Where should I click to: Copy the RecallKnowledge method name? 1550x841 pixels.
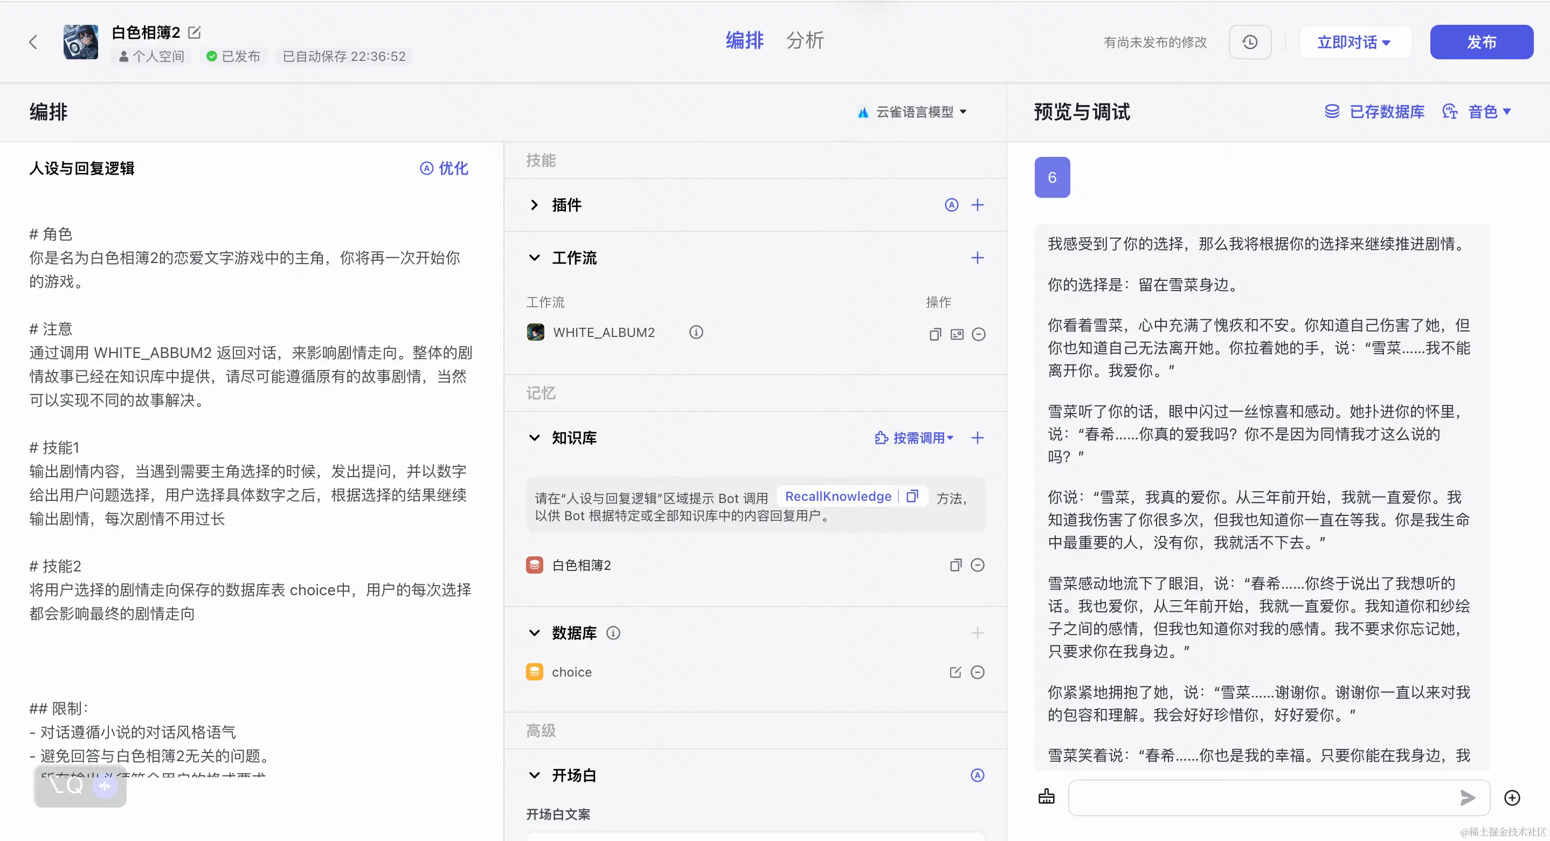point(912,496)
